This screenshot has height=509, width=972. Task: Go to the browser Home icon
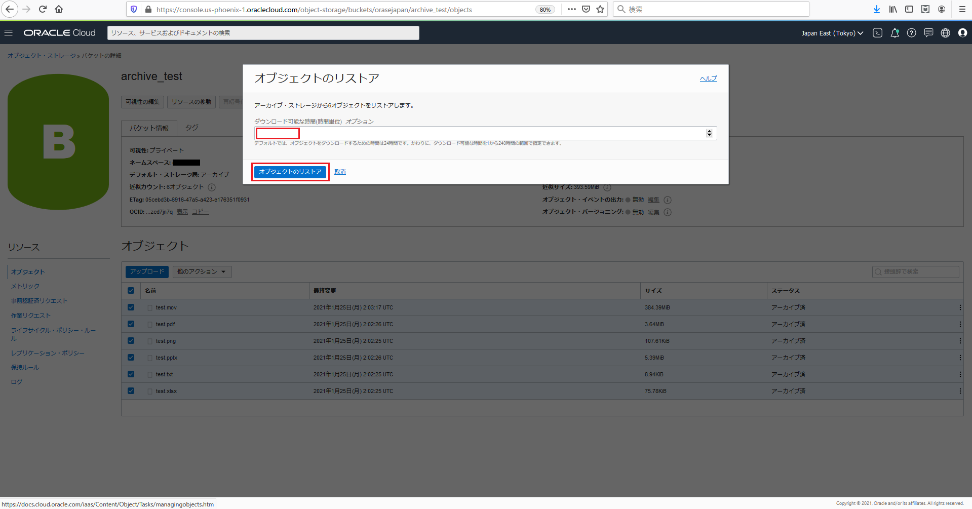pyautogui.click(x=59, y=9)
